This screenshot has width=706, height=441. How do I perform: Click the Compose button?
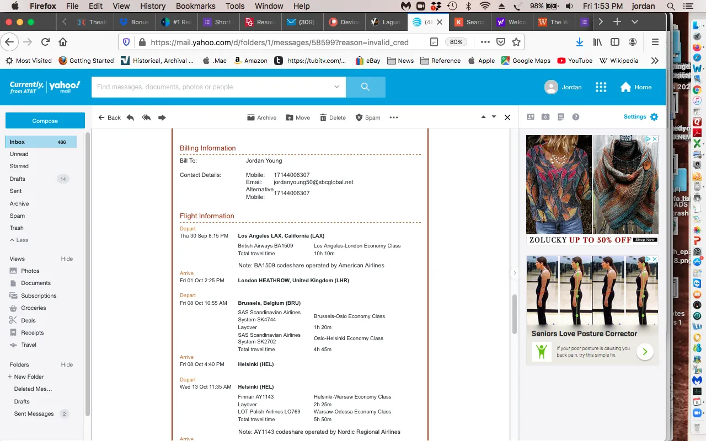tap(45, 121)
